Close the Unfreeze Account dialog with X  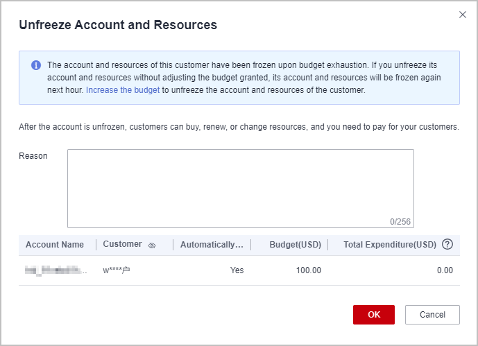[x=463, y=15]
